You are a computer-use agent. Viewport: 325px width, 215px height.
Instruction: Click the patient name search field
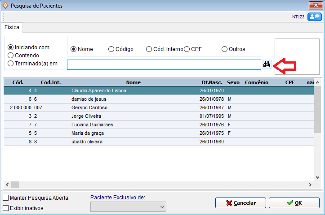coord(164,65)
